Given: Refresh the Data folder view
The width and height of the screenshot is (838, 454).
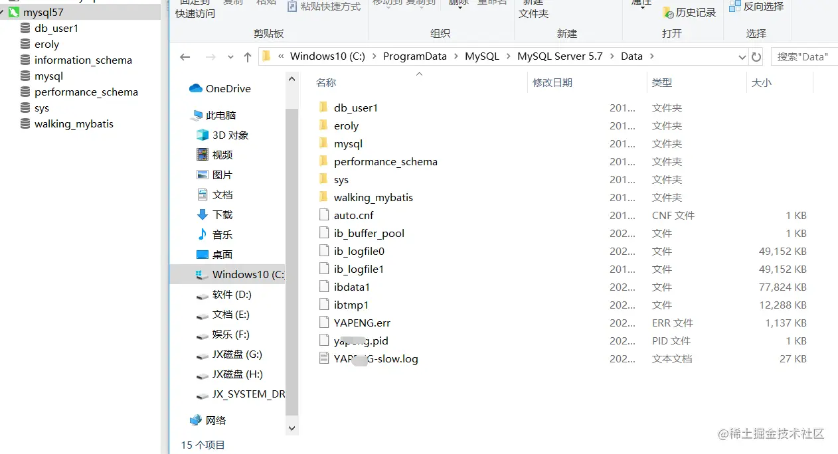Looking at the screenshot, I should (x=756, y=57).
